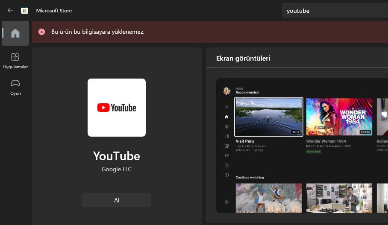The width and height of the screenshot is (388, 225).
Task: Click the YouTube app title text
Action: [117, 156]
